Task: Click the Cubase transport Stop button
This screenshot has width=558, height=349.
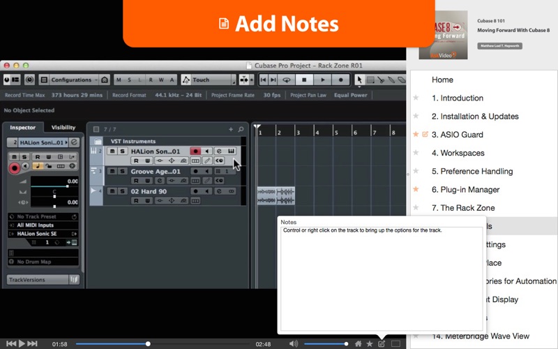Action: click(x=304, y=80)
